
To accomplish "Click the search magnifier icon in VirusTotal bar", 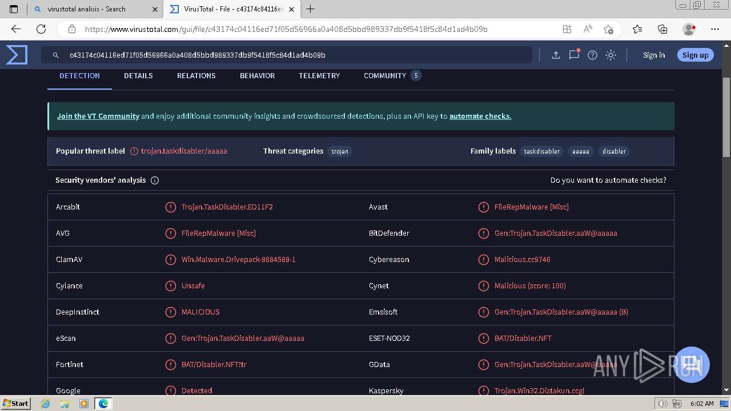I will coord(56,55).
